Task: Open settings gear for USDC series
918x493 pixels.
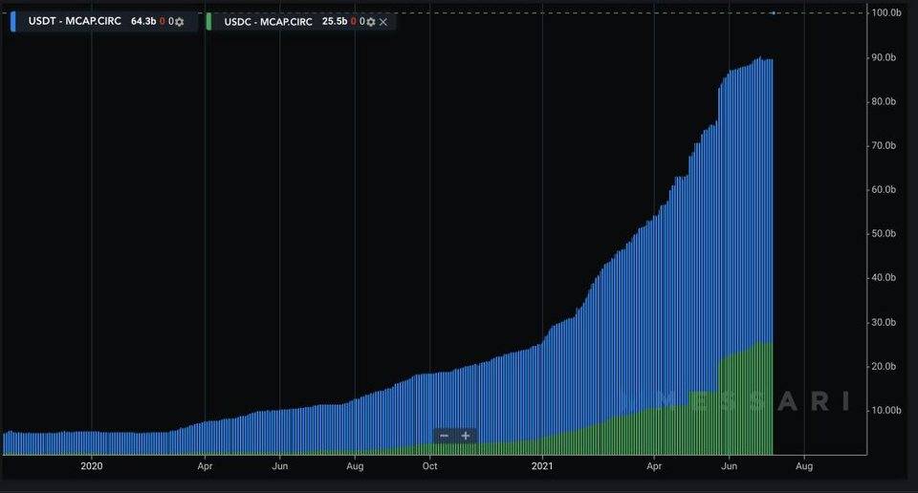Action: click(x=371, y=22)
